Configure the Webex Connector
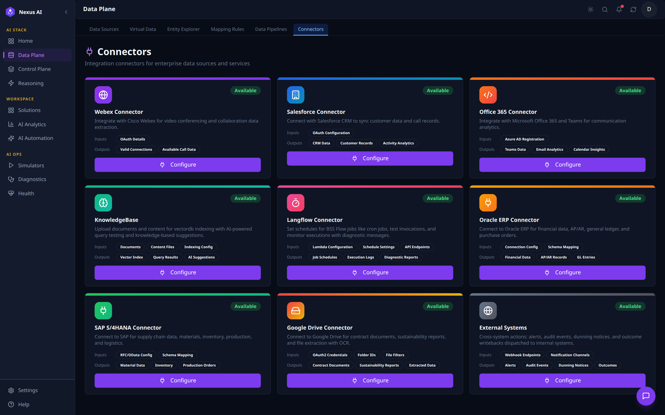This screenshot has width=665, height=415. (178, 165)
